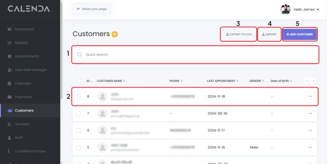Go to Appointments in sidebar
Screen dimensions: 327x164
(x=27, y=56)
